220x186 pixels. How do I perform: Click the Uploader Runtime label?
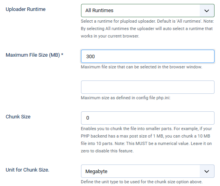pos(25,9)
